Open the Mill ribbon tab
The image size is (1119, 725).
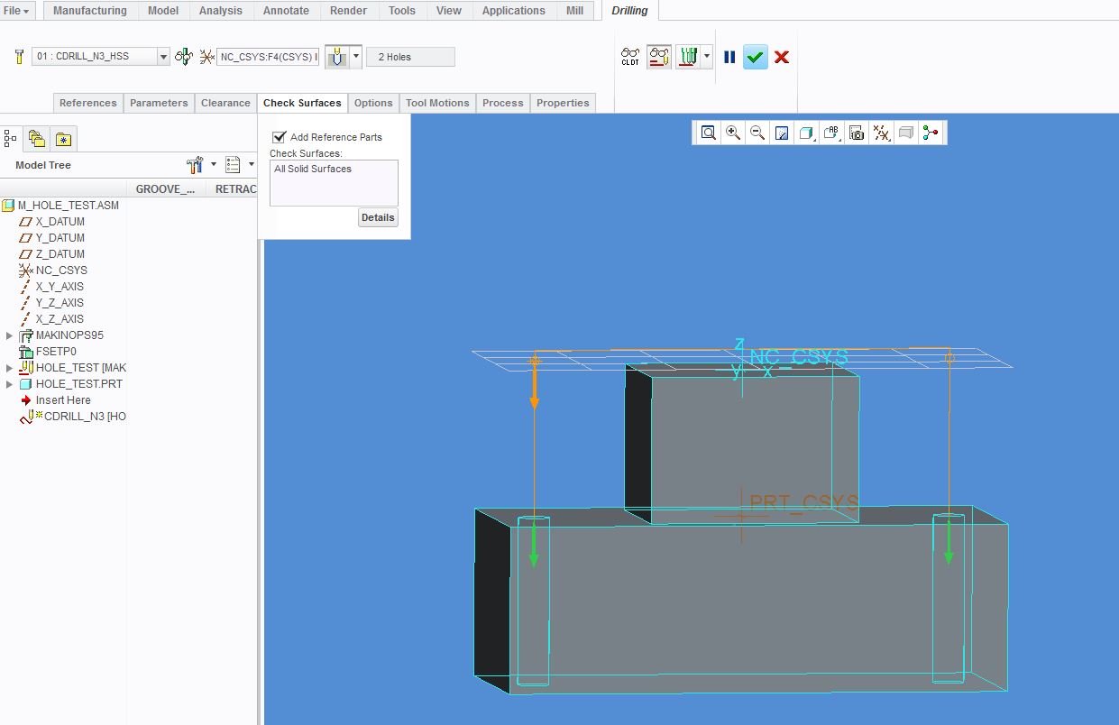[x=574, y=11]
